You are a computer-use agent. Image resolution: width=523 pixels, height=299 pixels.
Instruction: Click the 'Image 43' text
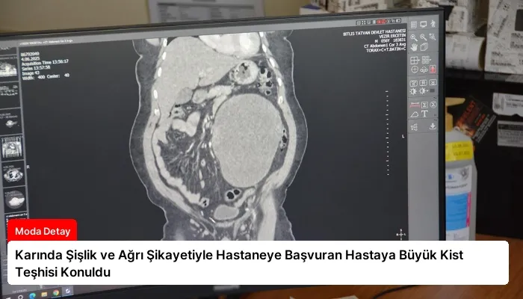click(31, 73)
